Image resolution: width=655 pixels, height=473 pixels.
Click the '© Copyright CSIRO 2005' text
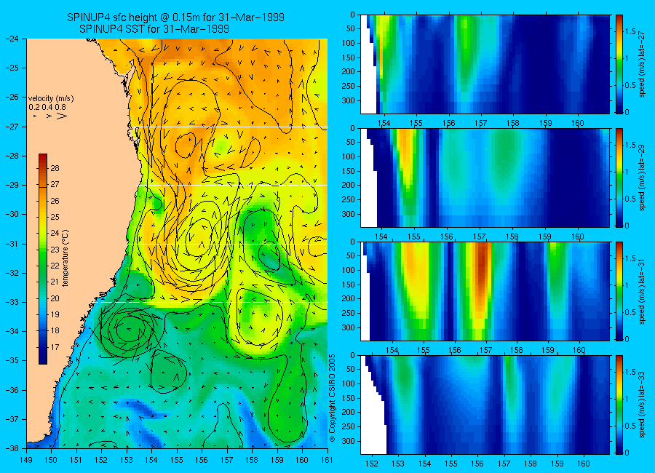pos(333,398)
